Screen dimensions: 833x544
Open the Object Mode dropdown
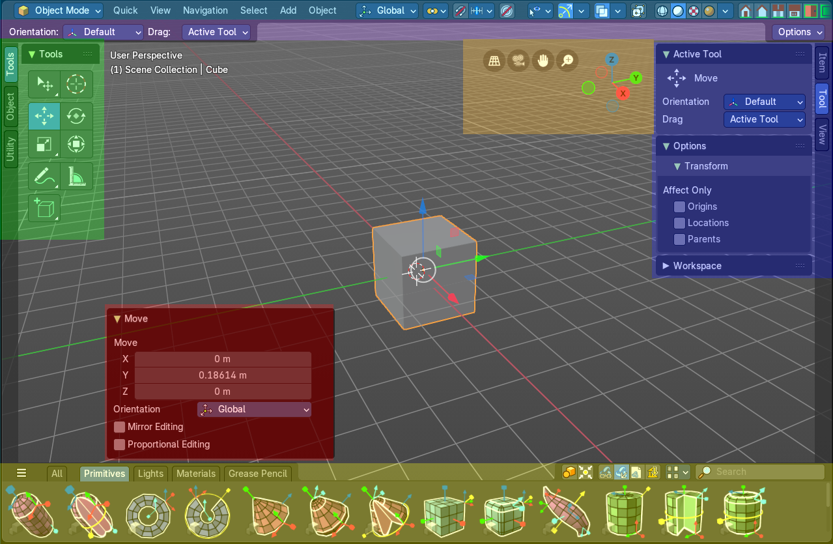[59, 10]
